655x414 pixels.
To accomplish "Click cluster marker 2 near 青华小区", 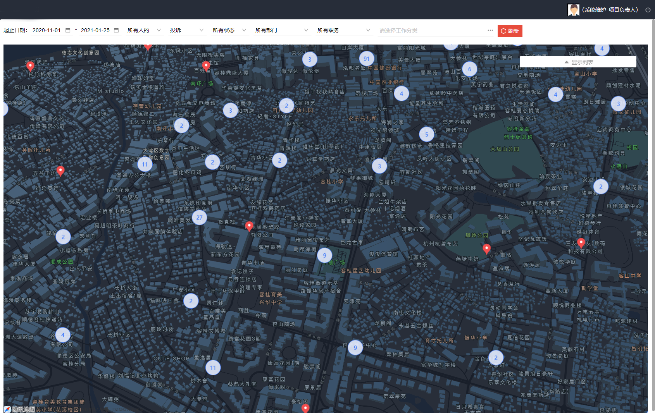I will point(279,160).
